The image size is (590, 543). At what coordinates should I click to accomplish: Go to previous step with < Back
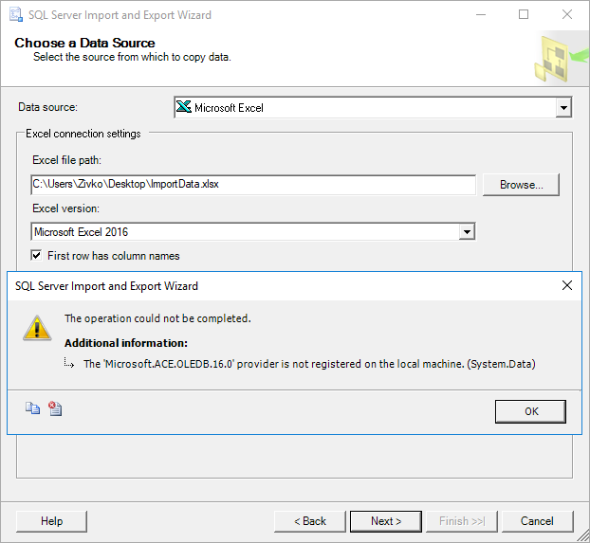[310, 521]
